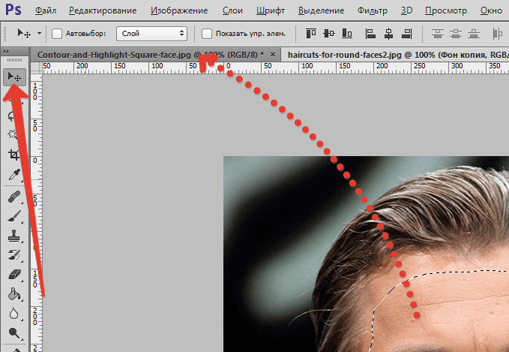Select the Magic Wand tool
This screenshot has height=352, width=509.
pos(13,134)
